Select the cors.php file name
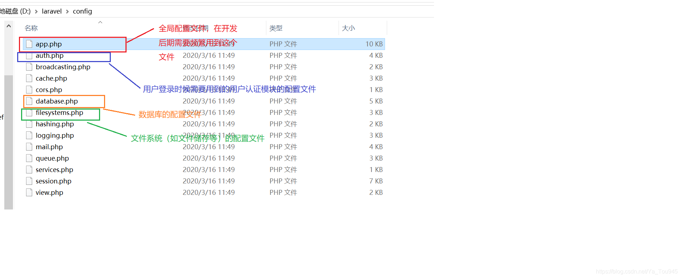Image resolution: width=681 pixels, height=278 pixels. tap(49, 90)
